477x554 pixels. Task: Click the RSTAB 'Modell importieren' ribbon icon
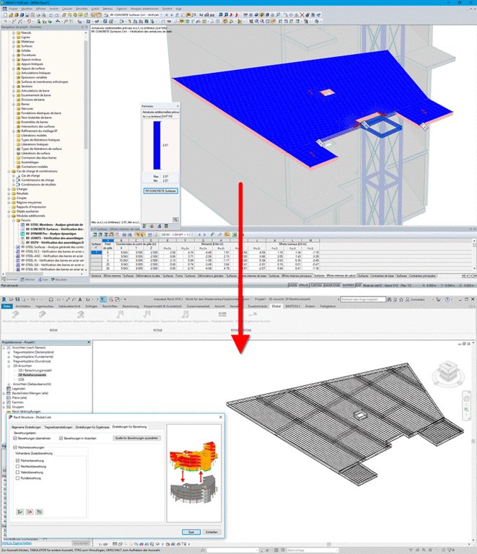[x=146, y=314]
